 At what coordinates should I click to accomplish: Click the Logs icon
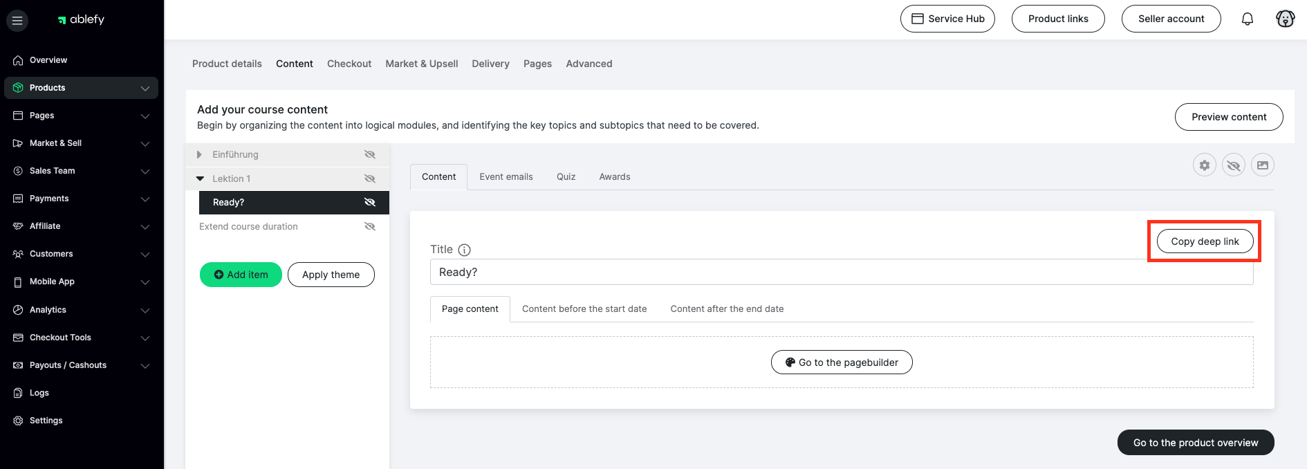(18, 393)
